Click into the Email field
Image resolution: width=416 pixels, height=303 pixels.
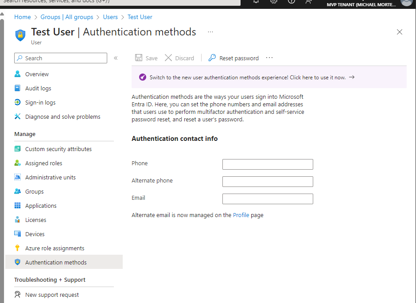pyautogui.click(x=268, y=199)
